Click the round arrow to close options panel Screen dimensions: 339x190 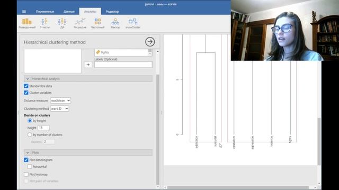150,42
